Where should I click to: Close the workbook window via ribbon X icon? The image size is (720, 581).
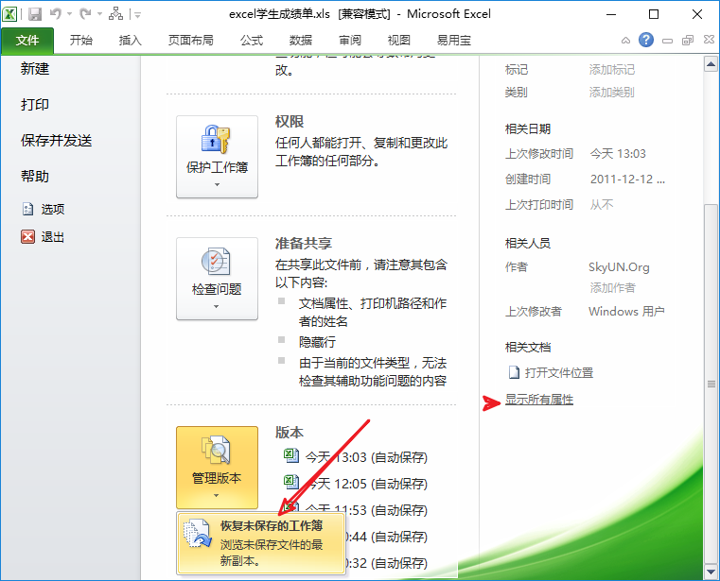tap(709, 40)
